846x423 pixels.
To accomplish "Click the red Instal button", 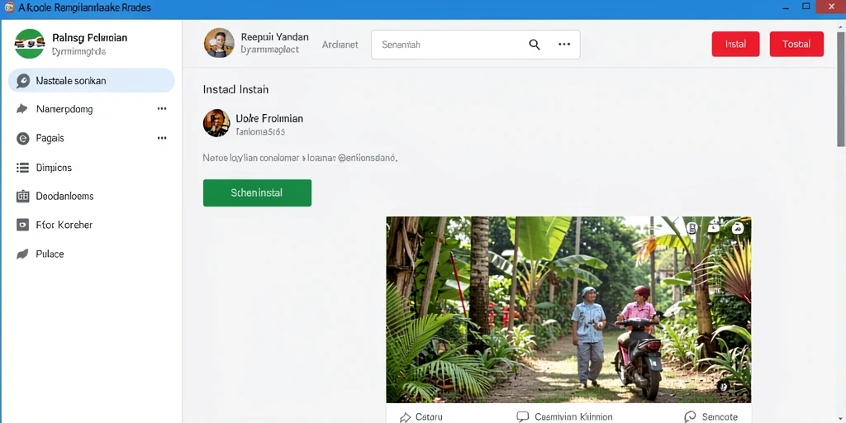I will (735, 44).
